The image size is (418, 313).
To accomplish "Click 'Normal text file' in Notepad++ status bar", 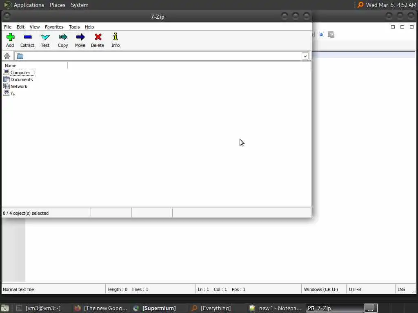I will pyautogui.click(x=18, y=289).
